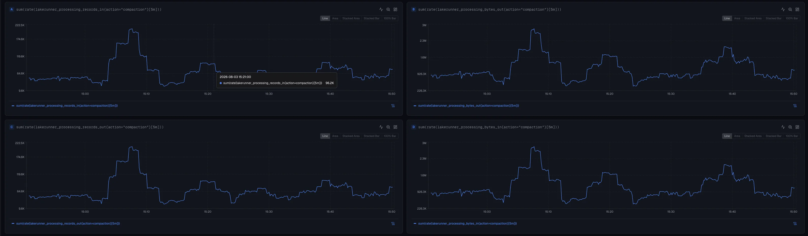Click the legend table icon below panel A
Viewport: 808px width, 236px height.
(393, 106)
